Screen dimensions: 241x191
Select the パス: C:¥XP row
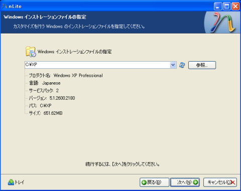point(40,106)
